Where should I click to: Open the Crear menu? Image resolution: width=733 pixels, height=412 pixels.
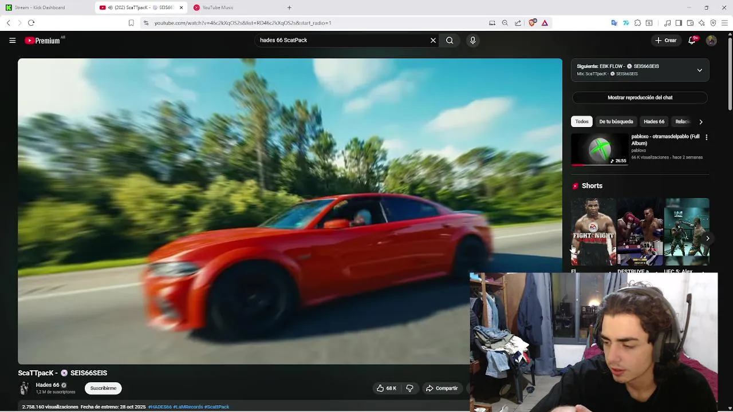[x=666, y=40]
